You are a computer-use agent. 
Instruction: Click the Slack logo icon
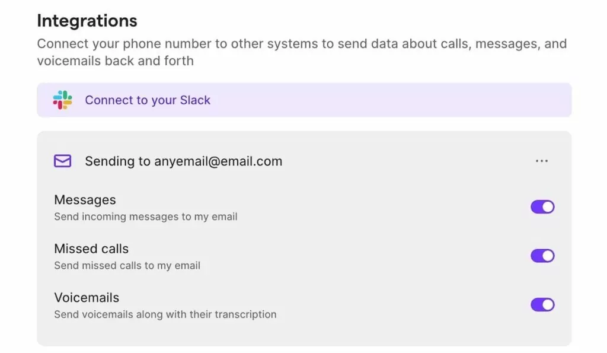pos(62,100)
